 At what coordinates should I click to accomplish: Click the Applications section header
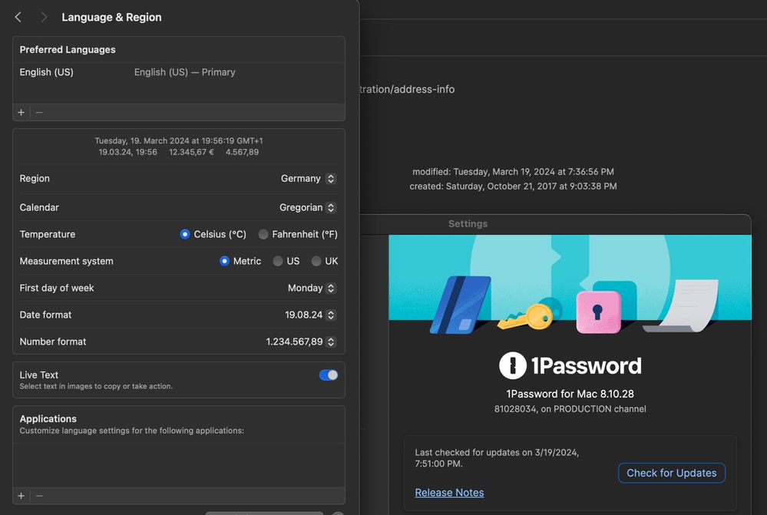click(48, 418)
